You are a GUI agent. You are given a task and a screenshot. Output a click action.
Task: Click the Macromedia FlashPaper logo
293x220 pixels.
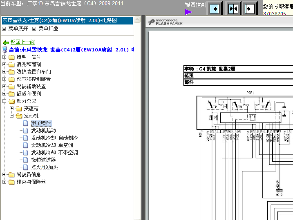[166, 22]
